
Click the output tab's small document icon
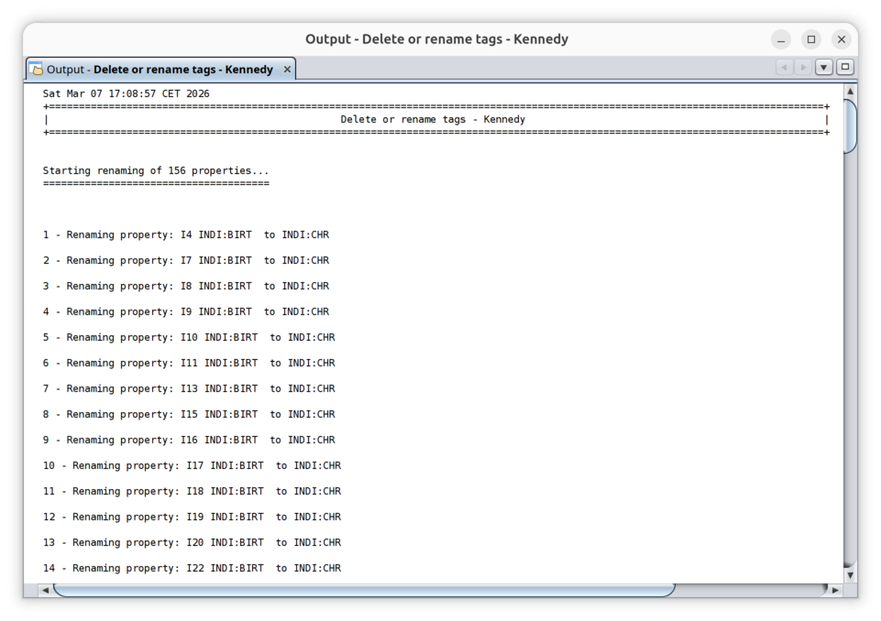tap(37, 70)
